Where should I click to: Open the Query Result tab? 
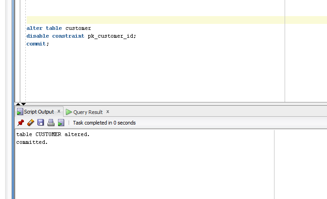[88, 112]
